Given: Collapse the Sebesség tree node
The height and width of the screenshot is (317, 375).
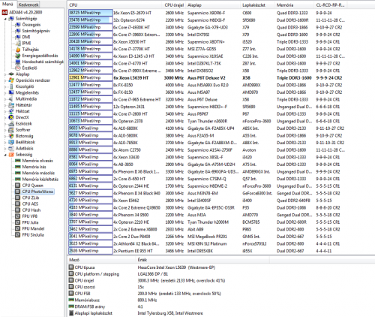Looking at the screenshot, I should (x=5, y=155).
